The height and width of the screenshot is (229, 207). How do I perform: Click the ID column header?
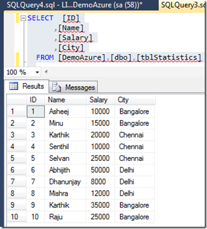coord(35,100)
